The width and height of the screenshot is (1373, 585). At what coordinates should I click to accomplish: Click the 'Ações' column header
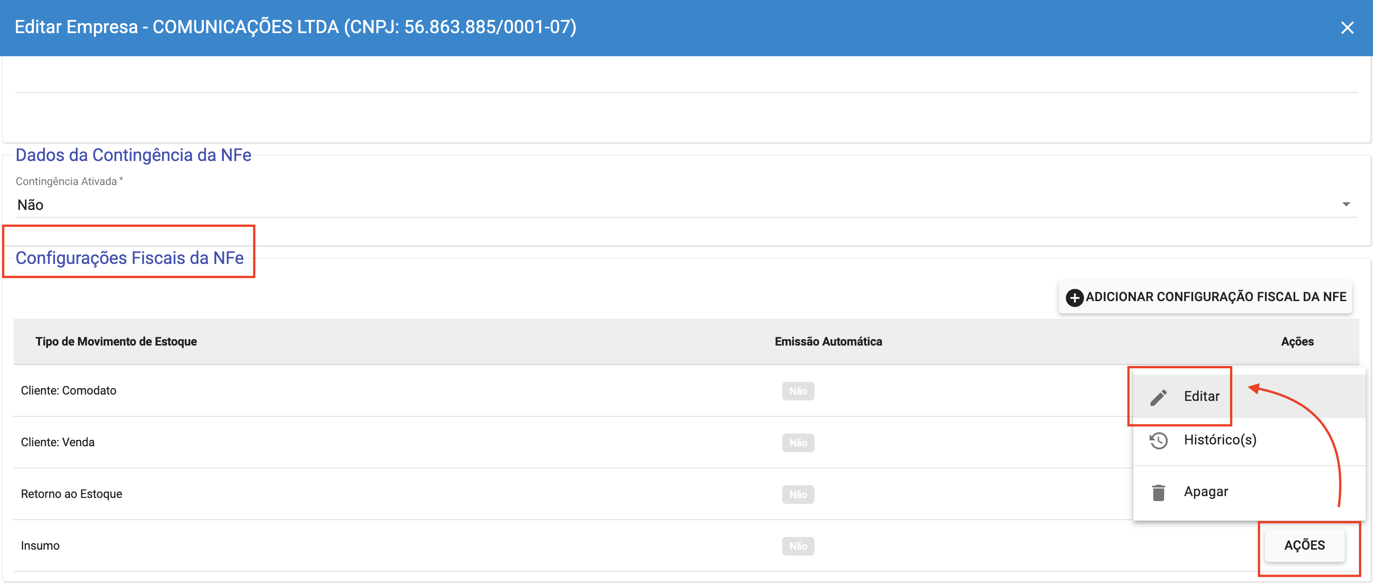pos(1297,342)
